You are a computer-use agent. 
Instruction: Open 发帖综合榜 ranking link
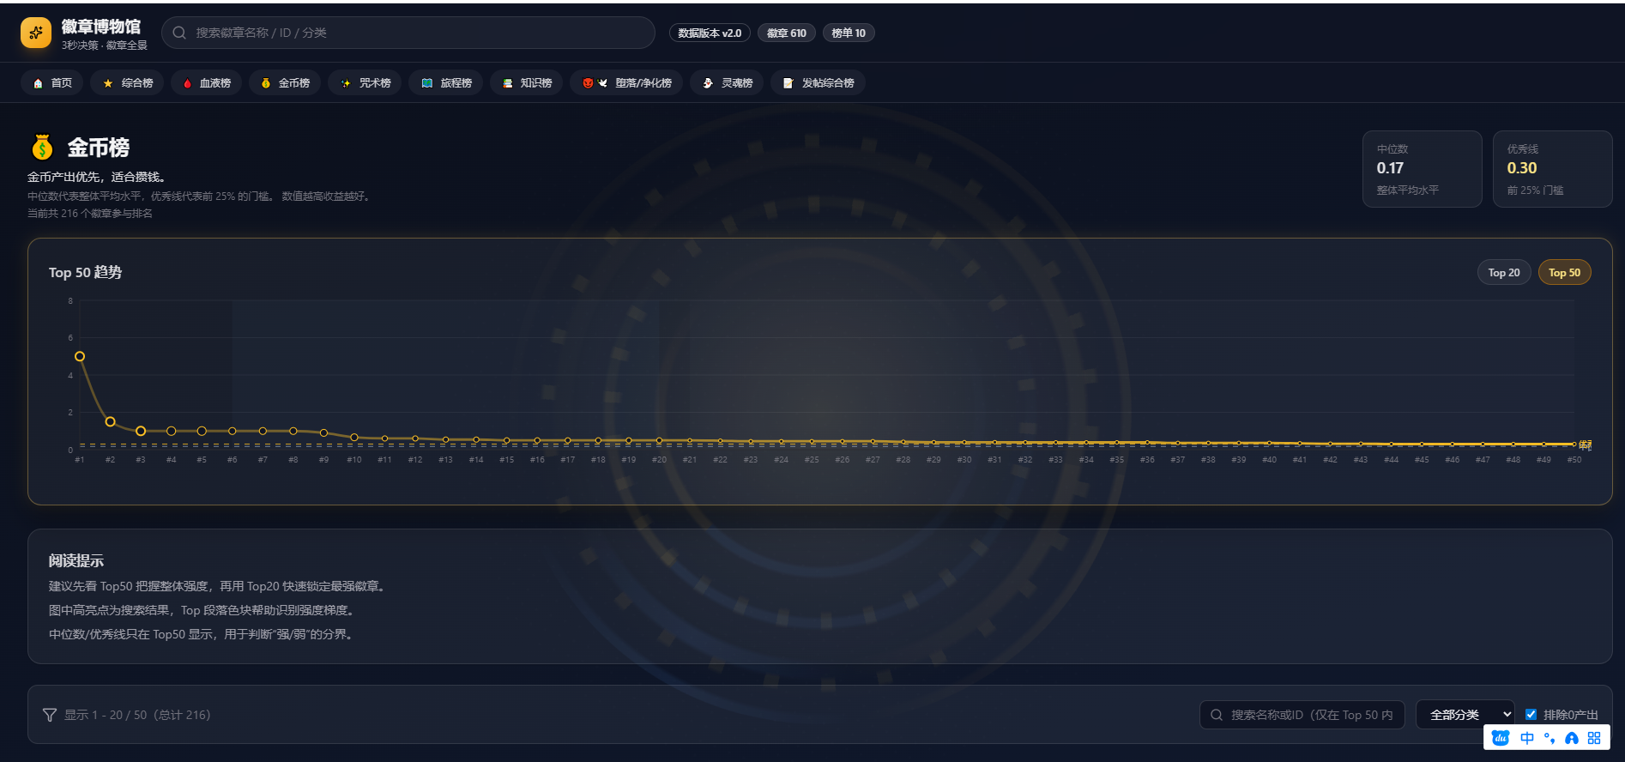819,83
